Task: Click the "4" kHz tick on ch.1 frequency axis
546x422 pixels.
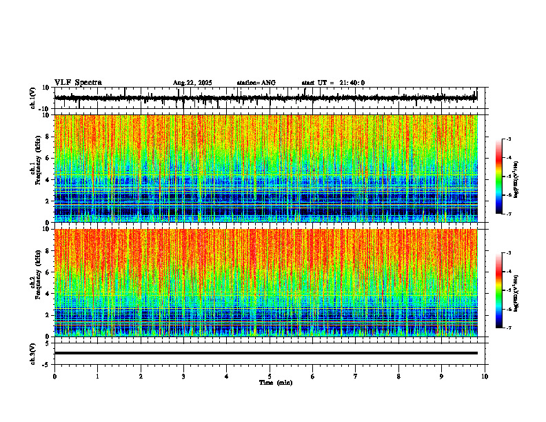Action: pyautogui.click(x=48, y=180)
